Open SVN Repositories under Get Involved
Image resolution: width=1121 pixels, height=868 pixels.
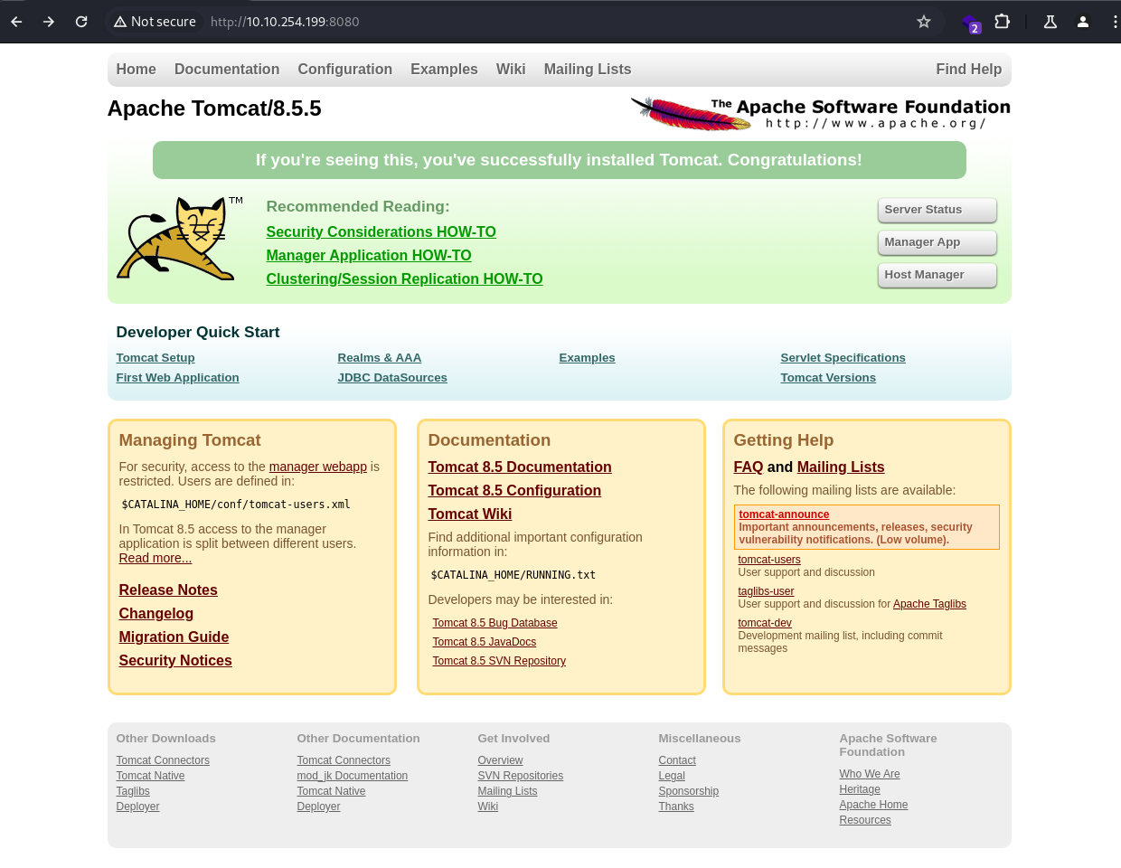[521, 776]
